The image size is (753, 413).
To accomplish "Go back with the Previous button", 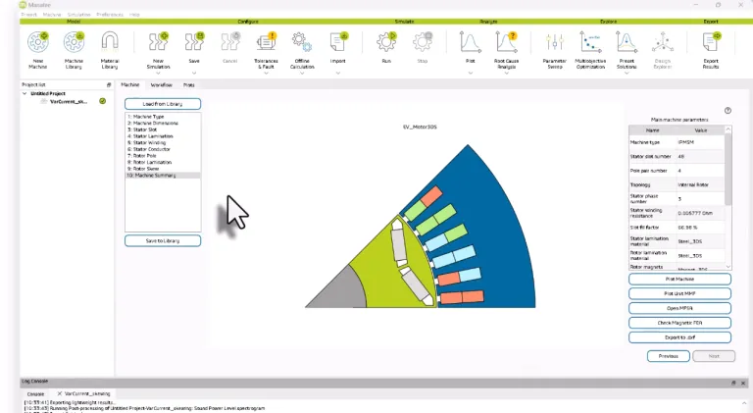I will [669, 356].
